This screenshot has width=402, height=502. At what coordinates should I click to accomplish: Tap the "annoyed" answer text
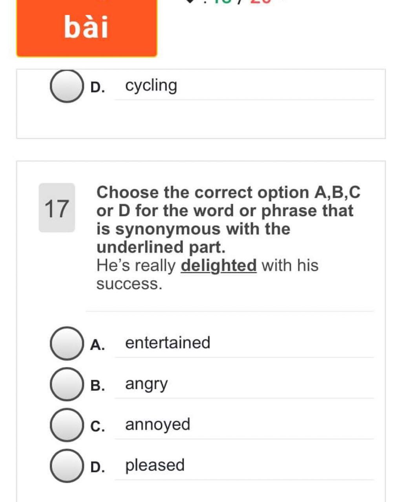[x=157, y=425]
